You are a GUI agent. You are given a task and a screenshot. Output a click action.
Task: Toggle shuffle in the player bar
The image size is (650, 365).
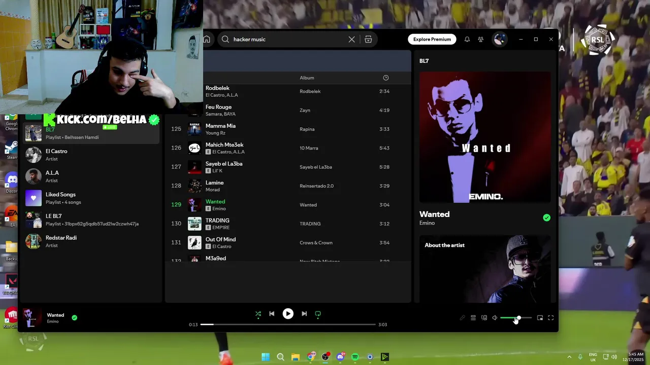(x=258, y=314)
